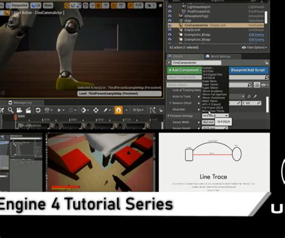Click the Blueprint/Add Script button

(x=248, y=70)
